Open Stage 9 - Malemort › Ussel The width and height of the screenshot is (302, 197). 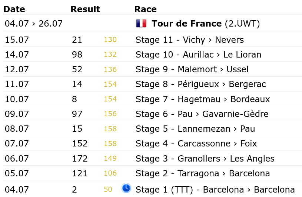click(x=192, y=69)
